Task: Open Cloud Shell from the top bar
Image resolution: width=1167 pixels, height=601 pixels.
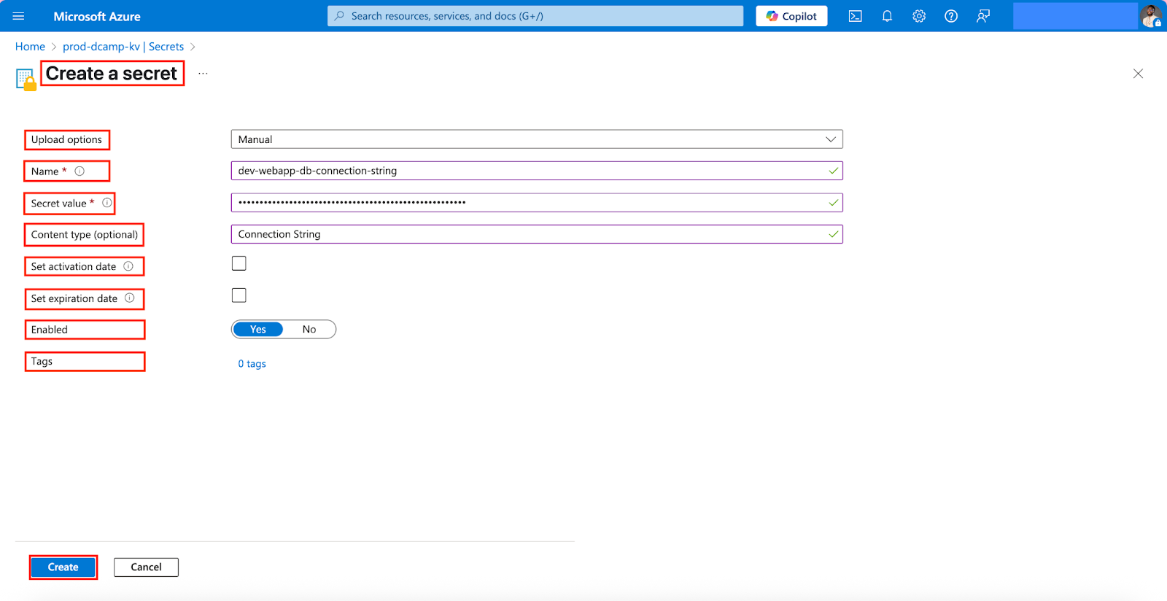Action: click(856, 16)
